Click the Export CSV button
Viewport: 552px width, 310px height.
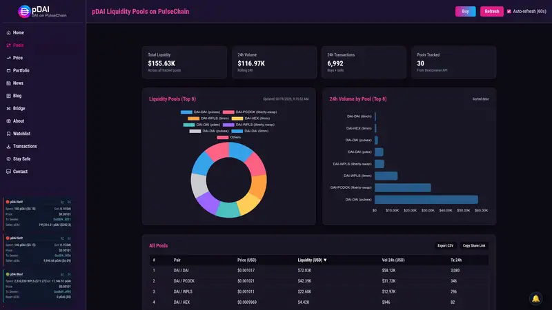[445, 246]
